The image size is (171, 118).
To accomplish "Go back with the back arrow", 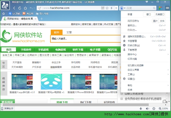I will (14, 8).
